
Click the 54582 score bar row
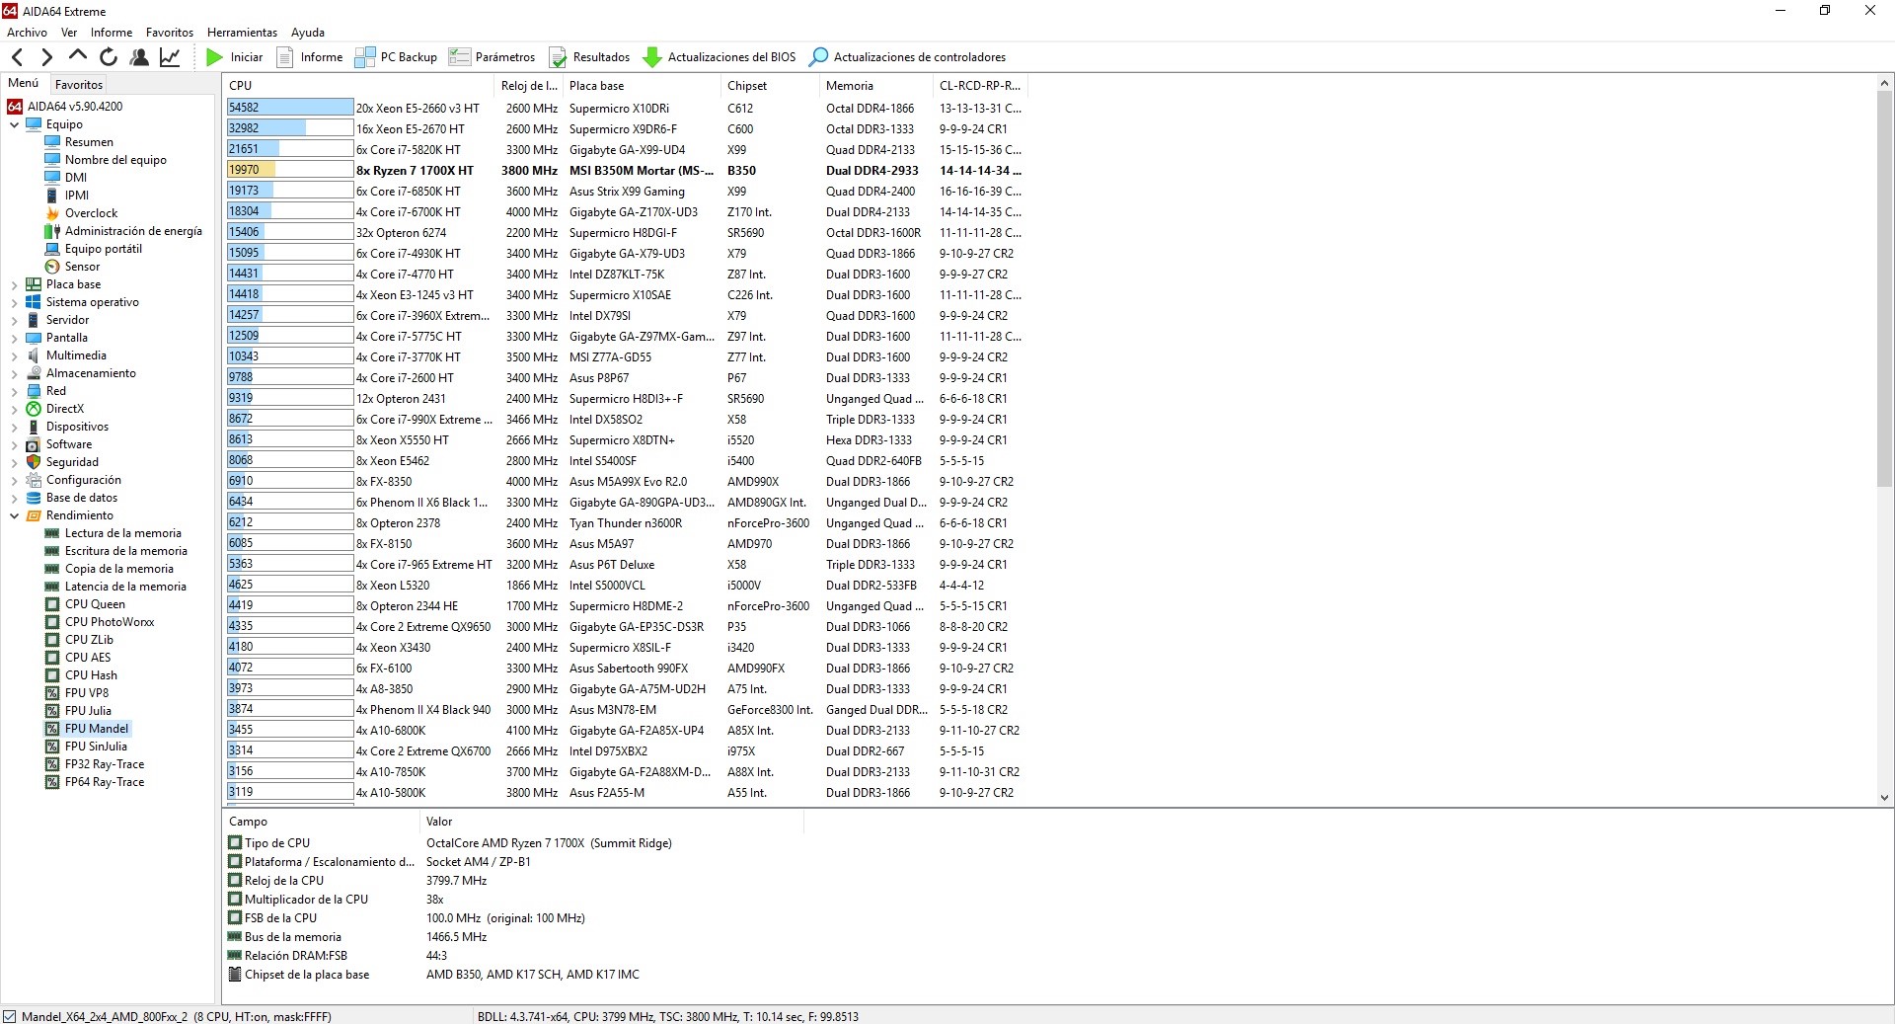click(x=290, y=108)
